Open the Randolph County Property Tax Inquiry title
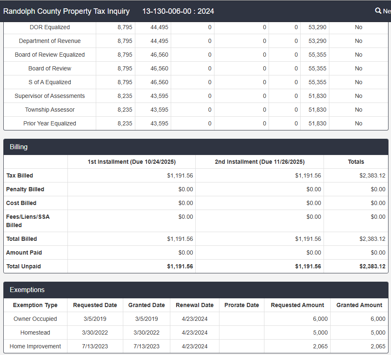391x355 pixels. pos(66,11)
